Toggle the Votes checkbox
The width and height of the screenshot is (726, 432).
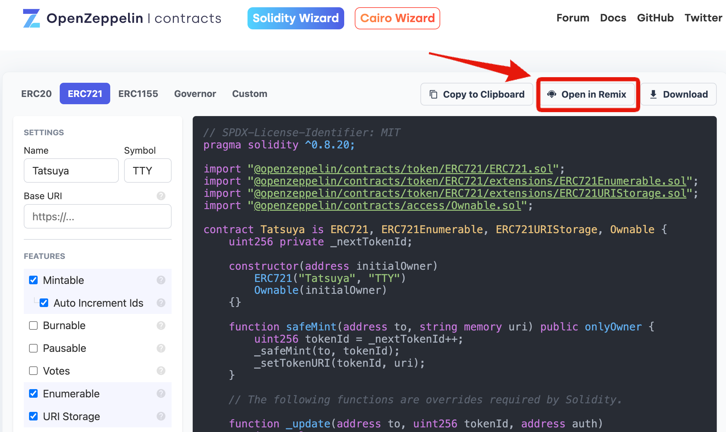click(x=33, y=371)
